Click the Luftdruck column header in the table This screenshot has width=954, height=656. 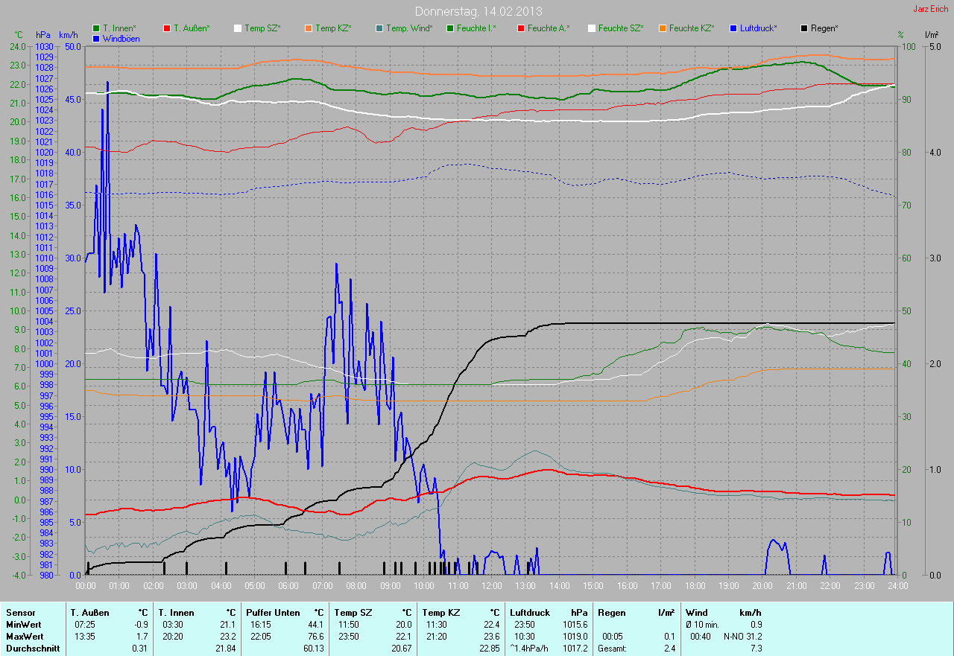[x=530, y=613]
